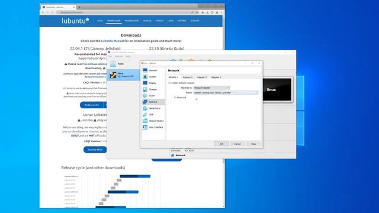The image size is (379, 213).
Task: Toggle Enable Network Adapter checkbox
Action: [169, 83]
